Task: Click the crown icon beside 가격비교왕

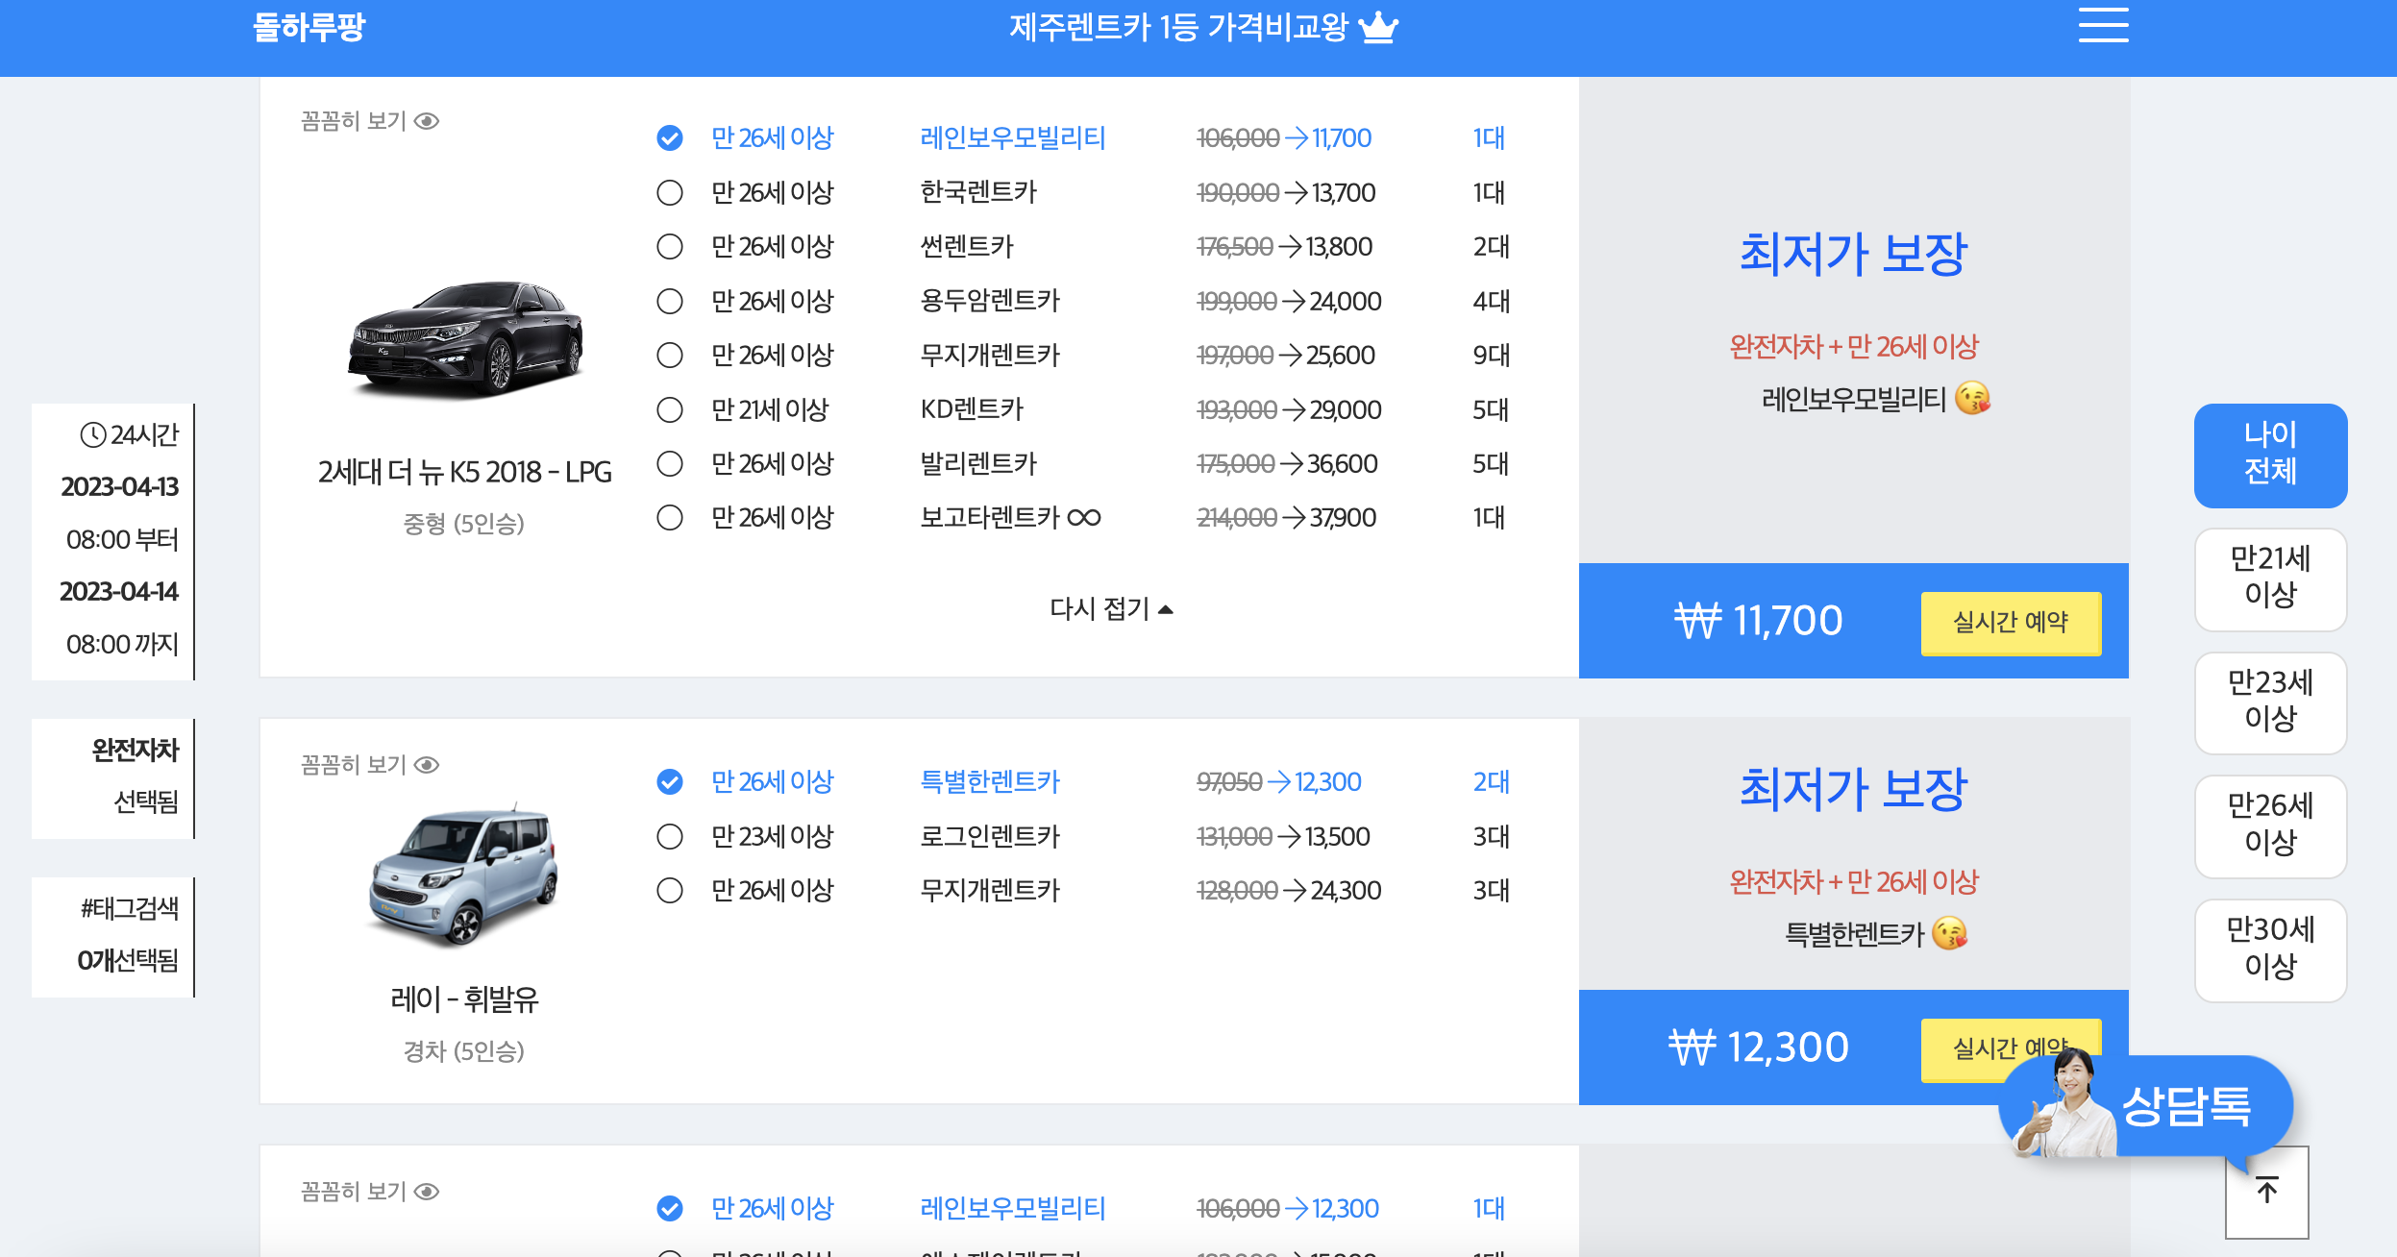Action: [x=1377, y=26]
